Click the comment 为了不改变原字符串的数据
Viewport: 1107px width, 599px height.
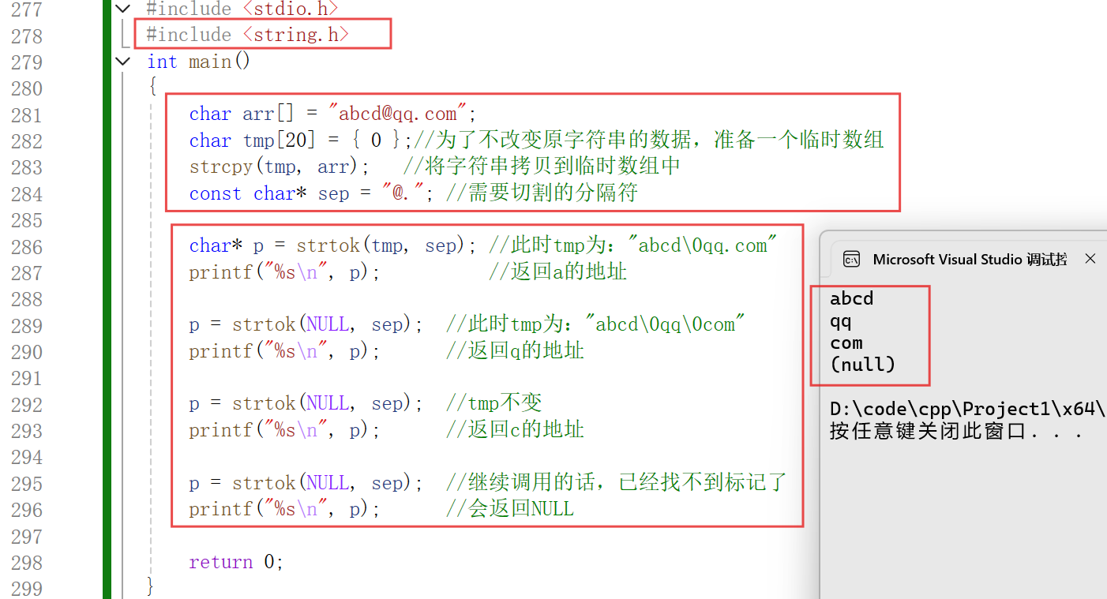pyautogui.click(x=648, y=140)
